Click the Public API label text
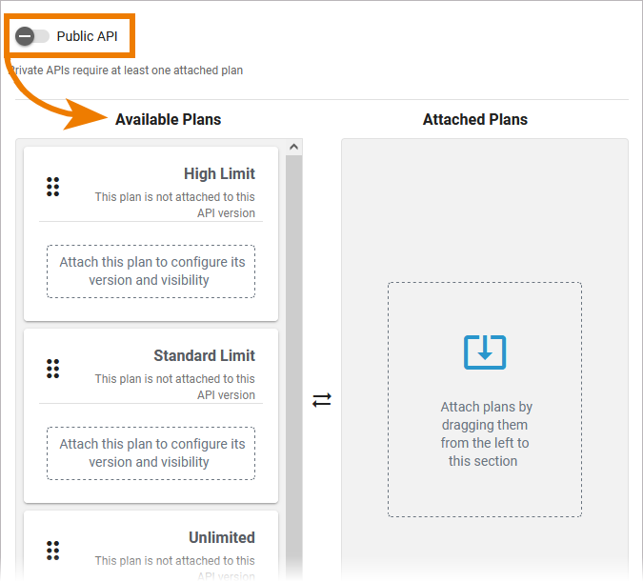 (88, 36)
